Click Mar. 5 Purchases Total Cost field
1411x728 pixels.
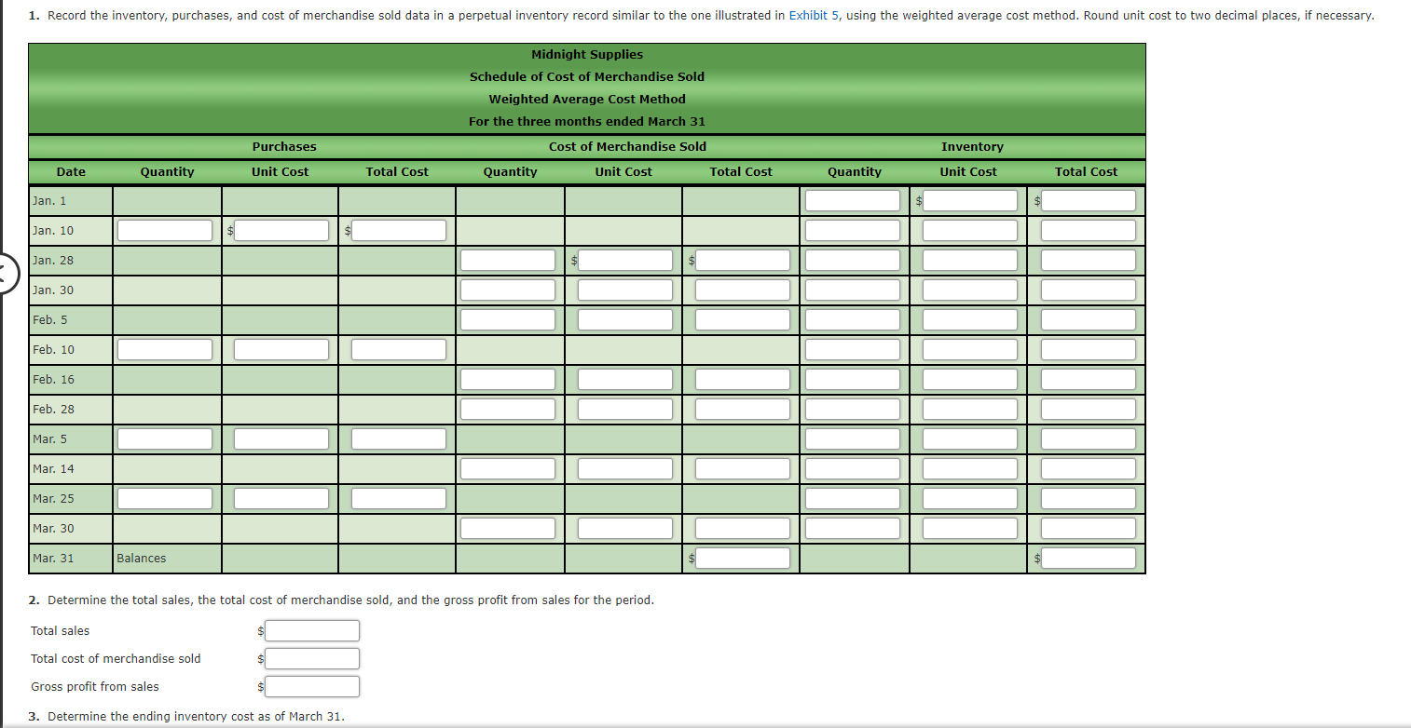(399, 438)
